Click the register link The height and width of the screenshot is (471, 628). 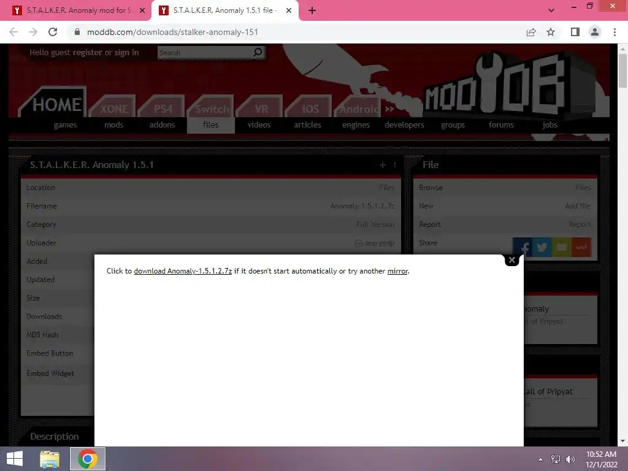pos(86,53)
